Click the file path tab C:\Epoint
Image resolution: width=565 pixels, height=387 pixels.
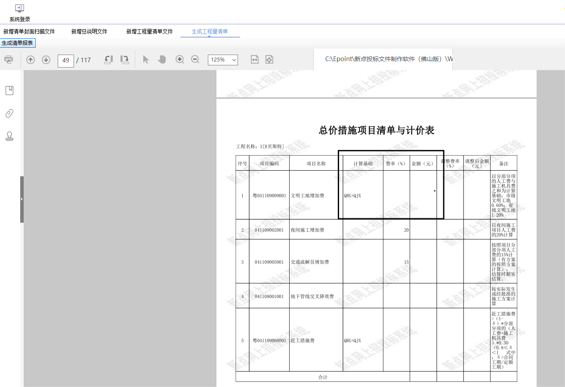(x=383, y=59)
